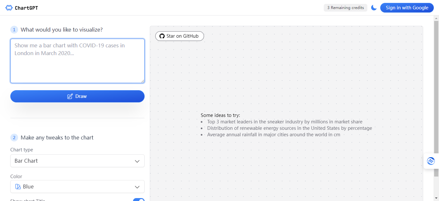Open the Chart type dropdown

tap(77, 161)
